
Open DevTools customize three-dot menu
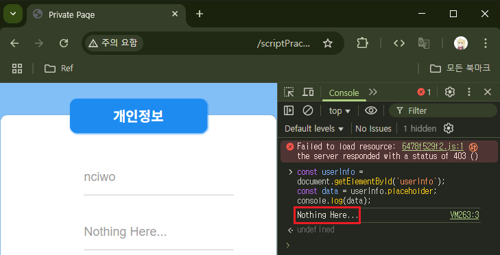point(468,92)
